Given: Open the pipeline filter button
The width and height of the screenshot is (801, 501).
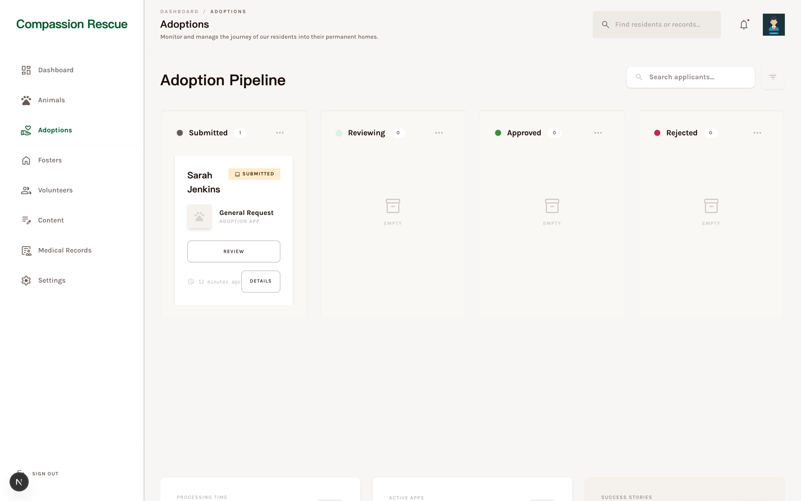Looking at the screenshot, I should [x=772, y=77].
